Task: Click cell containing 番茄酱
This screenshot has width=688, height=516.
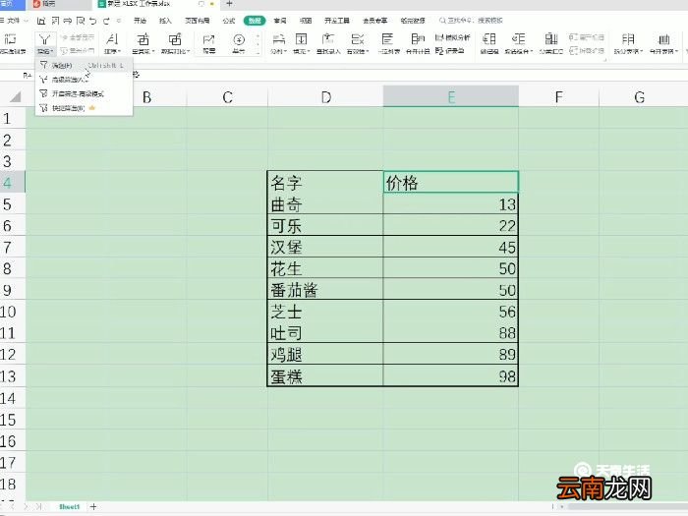Action: click(325, 290)
